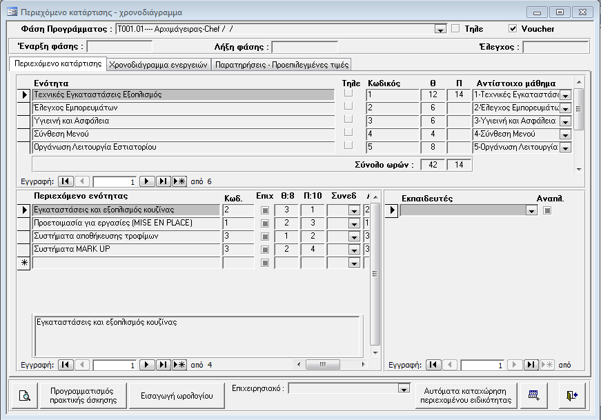
Task: Click the window icon in title bar
Action: click(x=12, y=12)
